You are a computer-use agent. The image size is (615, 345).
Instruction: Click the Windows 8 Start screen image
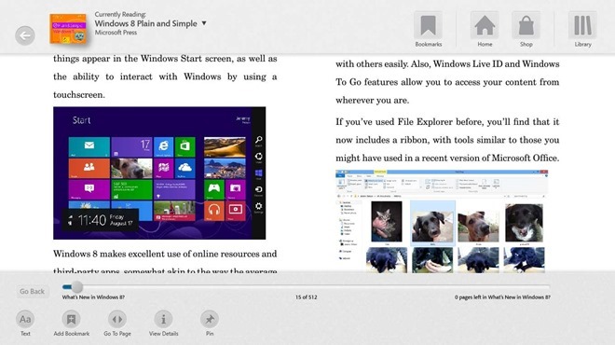tap(159, 173)
